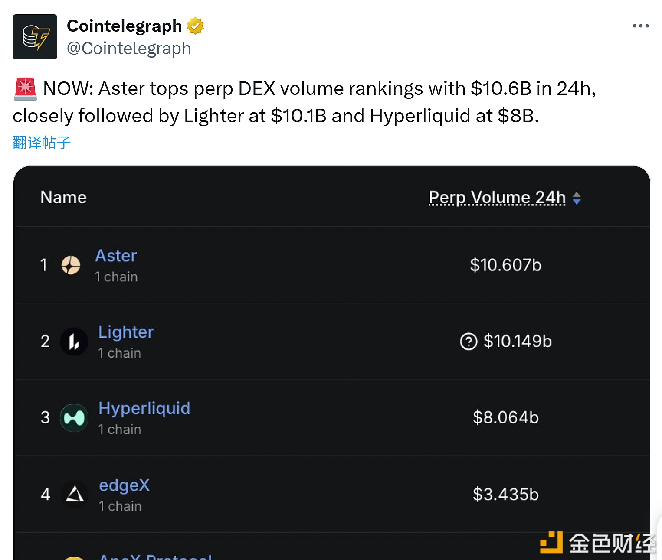Click the gold verified badge
The height and width of the screenshot is (560, 662).
coord(195,26)
